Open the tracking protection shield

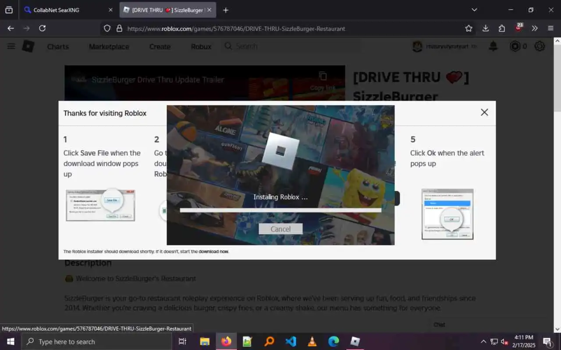click(107, 28)
